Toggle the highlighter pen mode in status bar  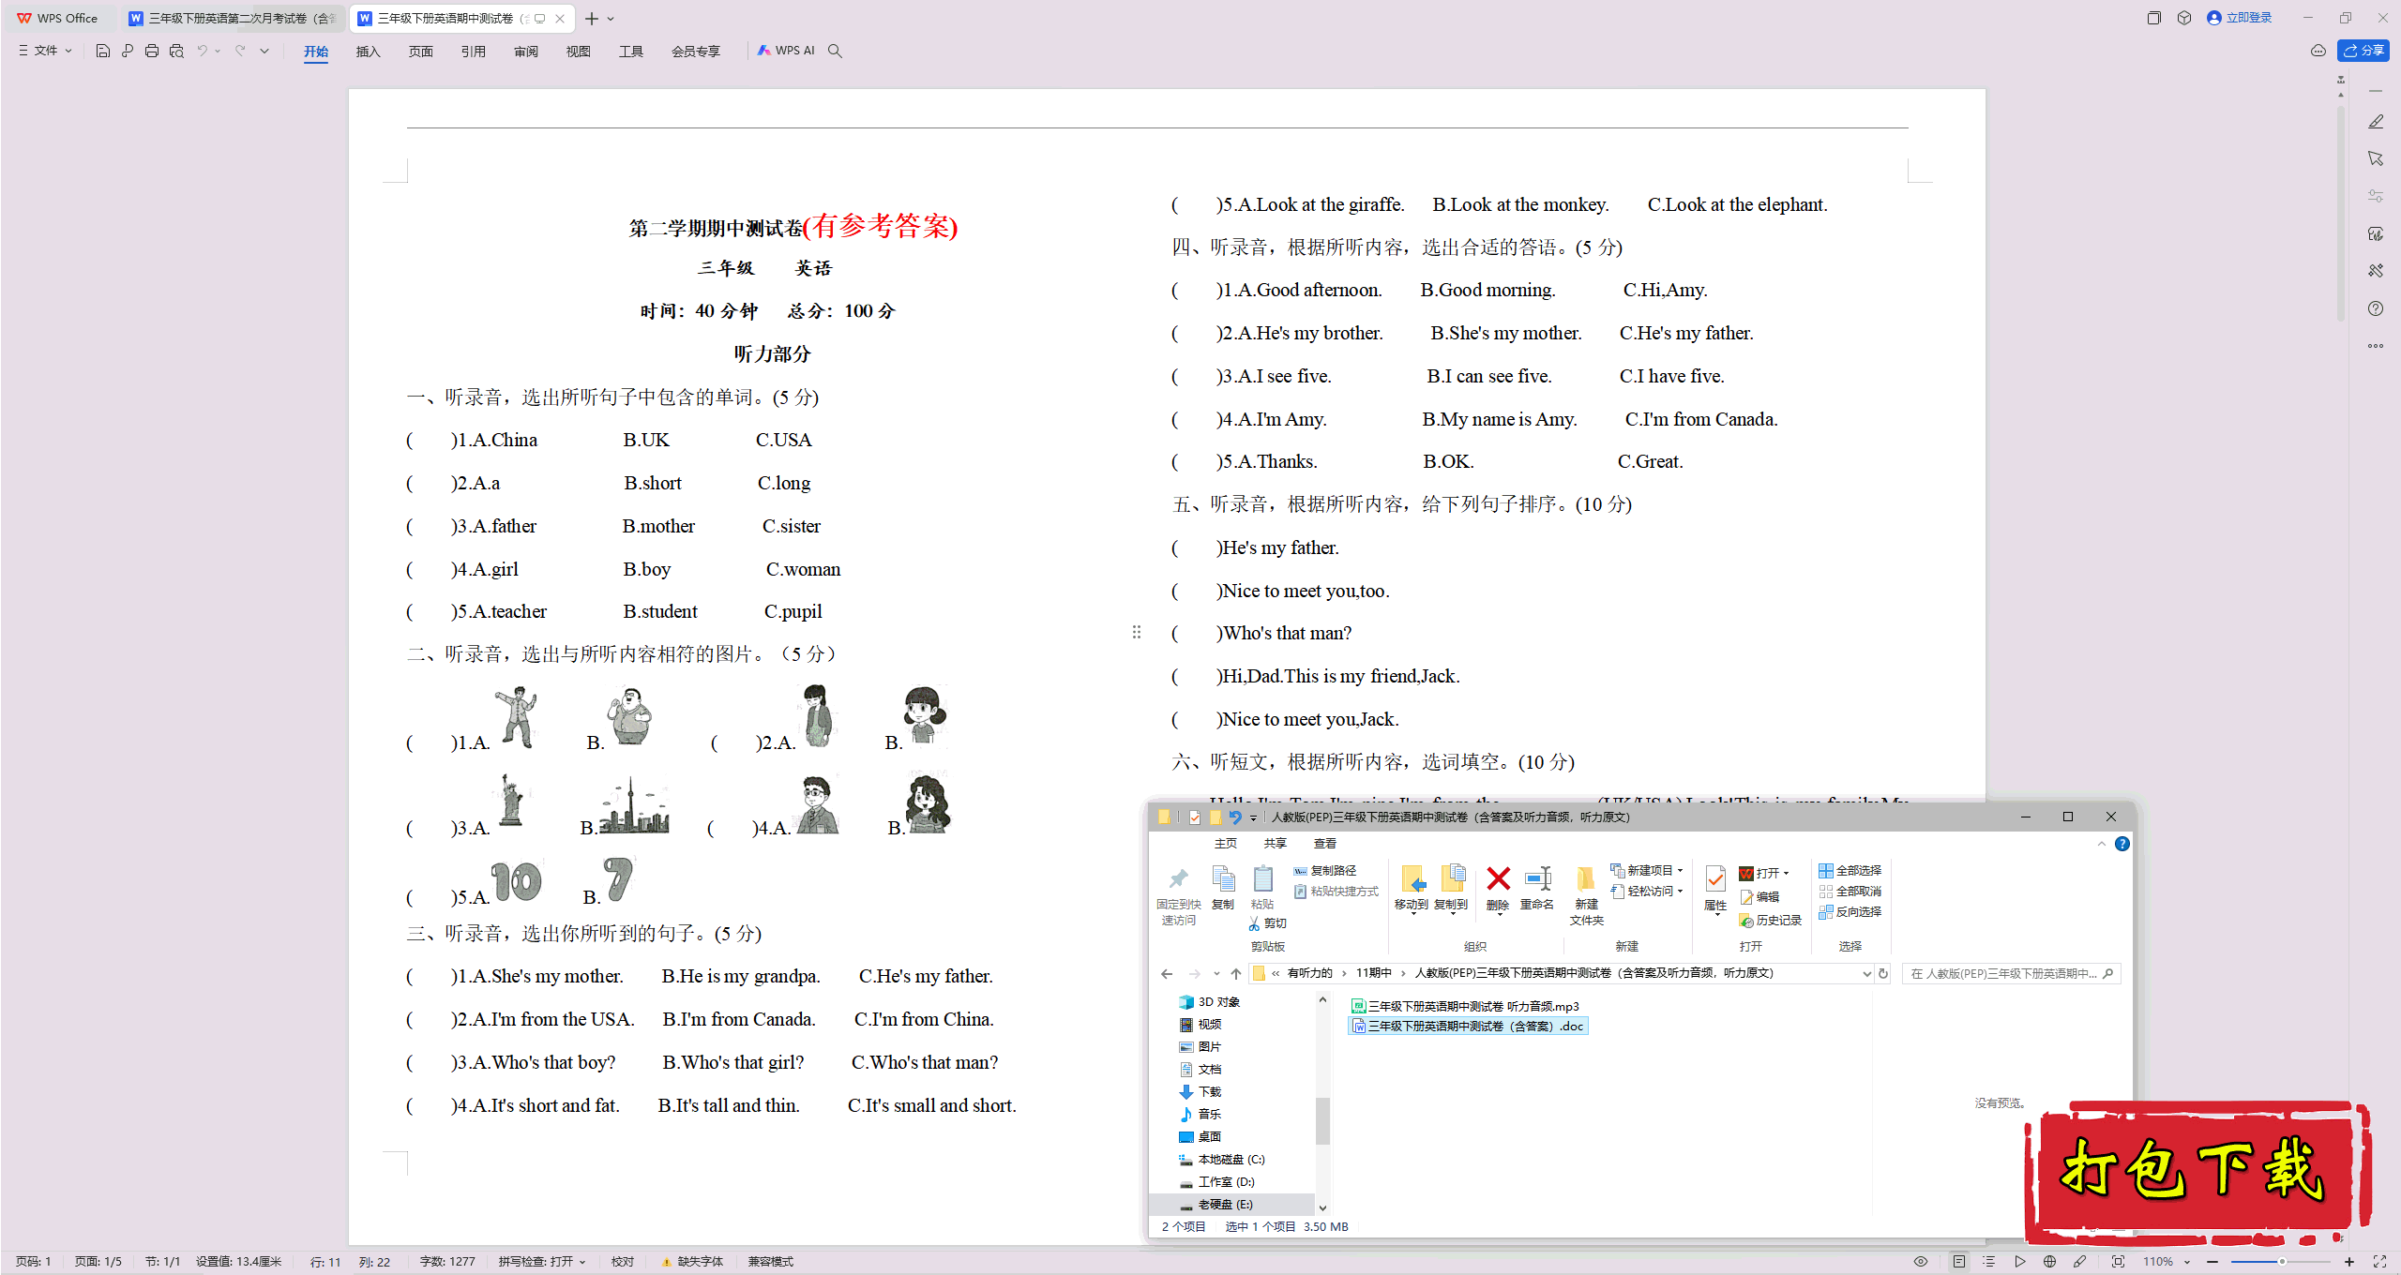point(2079,1262)
